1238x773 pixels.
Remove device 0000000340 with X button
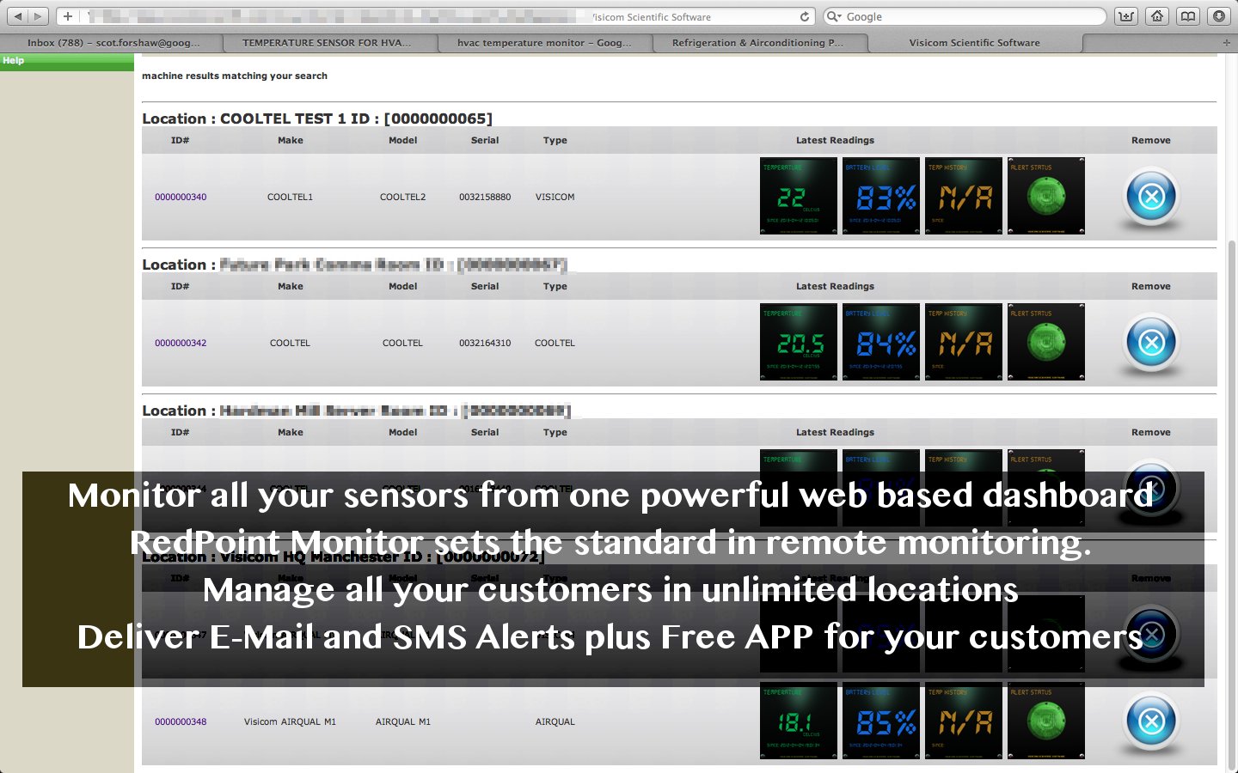[x=1151, y=197]
